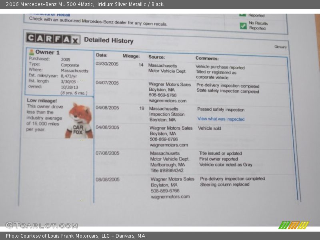Click the CARFAX logo

click(x=53, y=38)
